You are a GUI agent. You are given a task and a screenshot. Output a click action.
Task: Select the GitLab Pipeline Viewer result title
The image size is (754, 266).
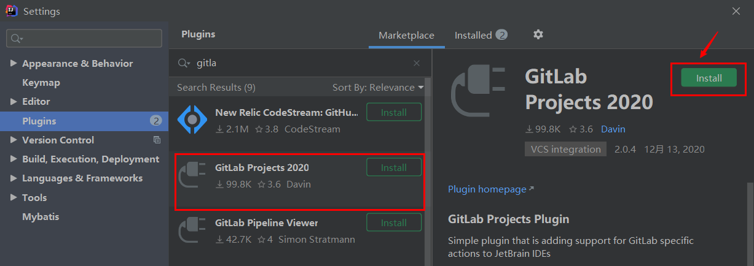click(x=267, y=222)
